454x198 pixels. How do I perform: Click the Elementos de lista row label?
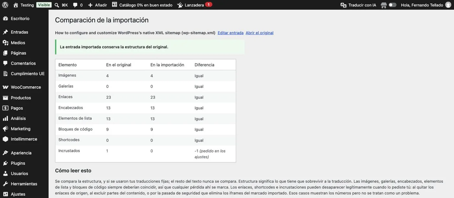tap(75, 118)
